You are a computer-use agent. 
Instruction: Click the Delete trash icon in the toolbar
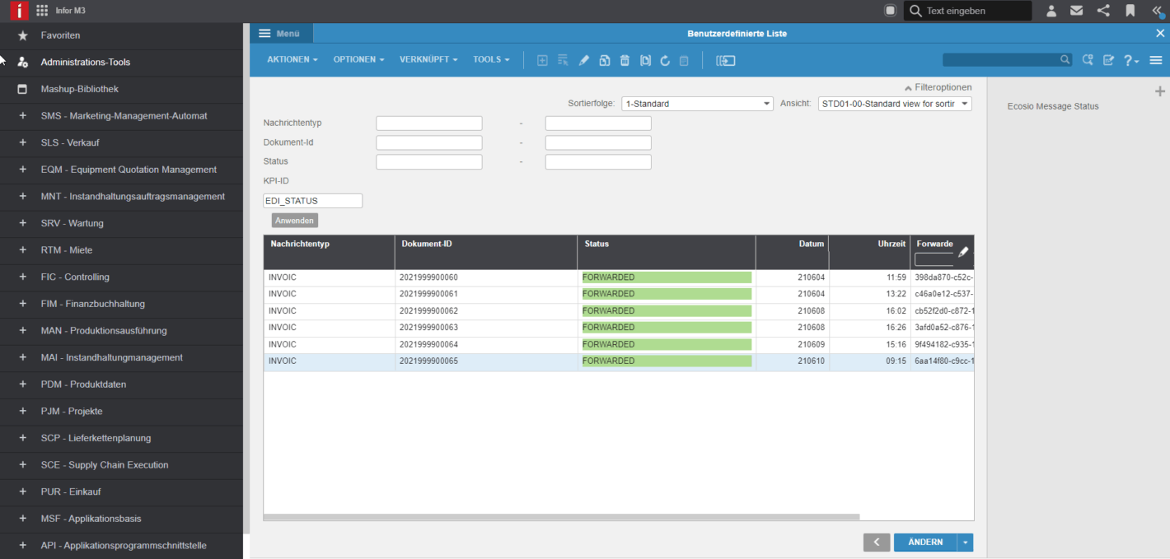coord(625,60)
